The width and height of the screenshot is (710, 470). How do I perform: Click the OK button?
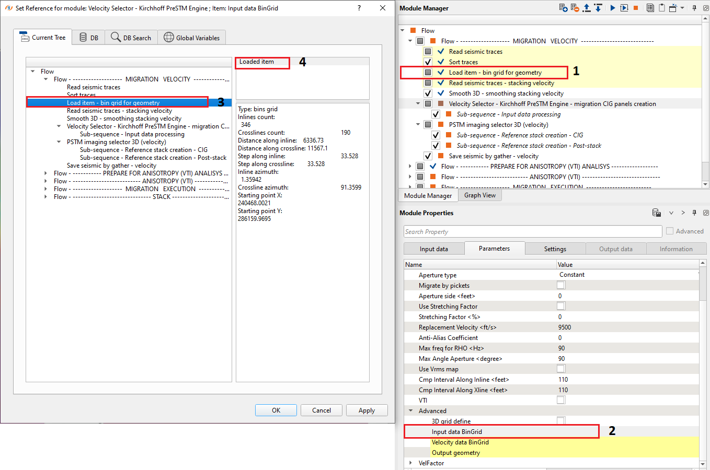pos(276,410)
